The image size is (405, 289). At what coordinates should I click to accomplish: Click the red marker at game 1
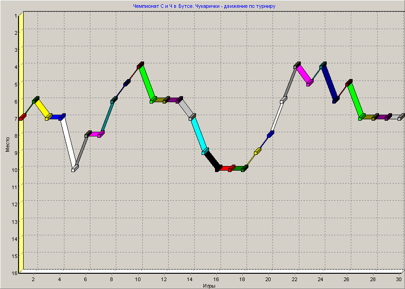22,117
